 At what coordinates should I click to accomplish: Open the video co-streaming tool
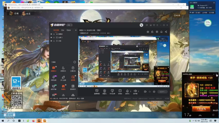tap(54, 78)
